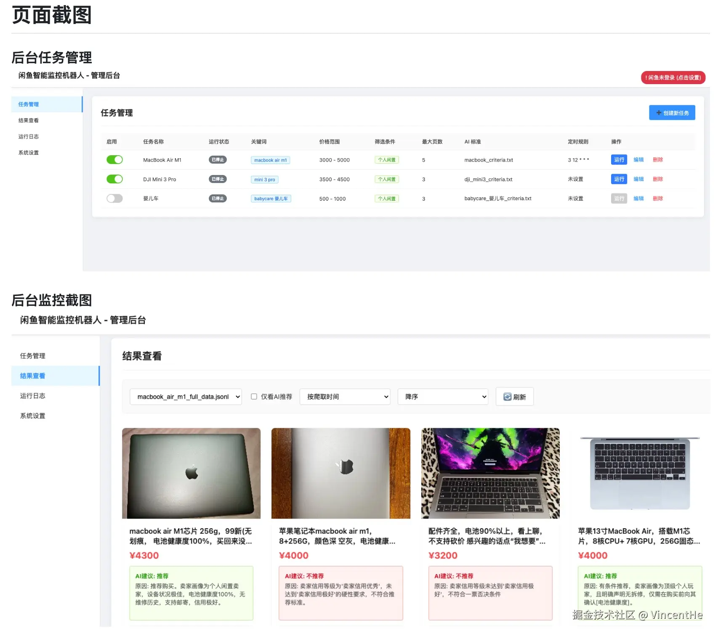Switch to 结果查看 in the sidebar
Image resolution: width=718 pixels, height=636 pixels.
tap(32, 376)
